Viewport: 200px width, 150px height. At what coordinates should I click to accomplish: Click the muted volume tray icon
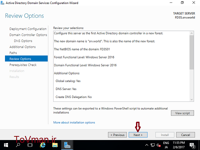(158, 145)
